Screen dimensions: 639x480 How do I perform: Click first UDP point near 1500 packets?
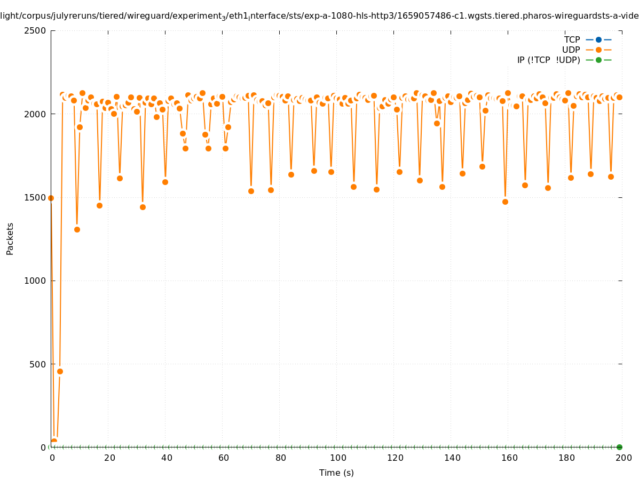click(x=51, y=198)
